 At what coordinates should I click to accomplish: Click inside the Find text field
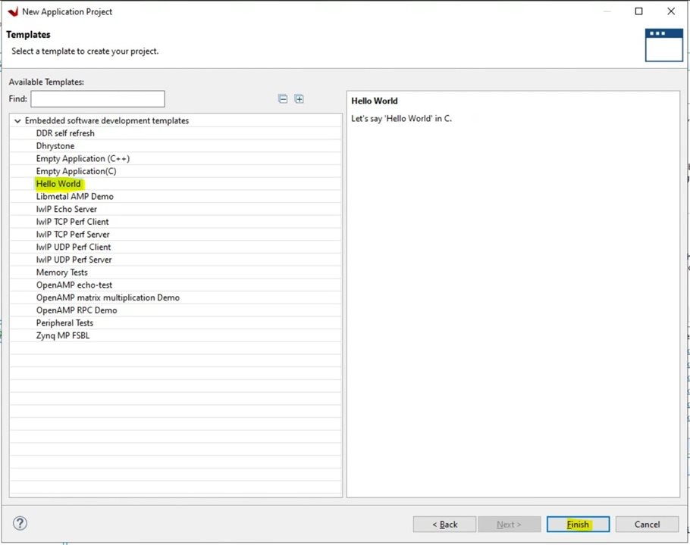97,99
